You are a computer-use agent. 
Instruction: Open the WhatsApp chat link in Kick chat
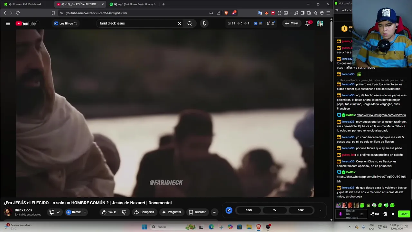tap(371, 179)
